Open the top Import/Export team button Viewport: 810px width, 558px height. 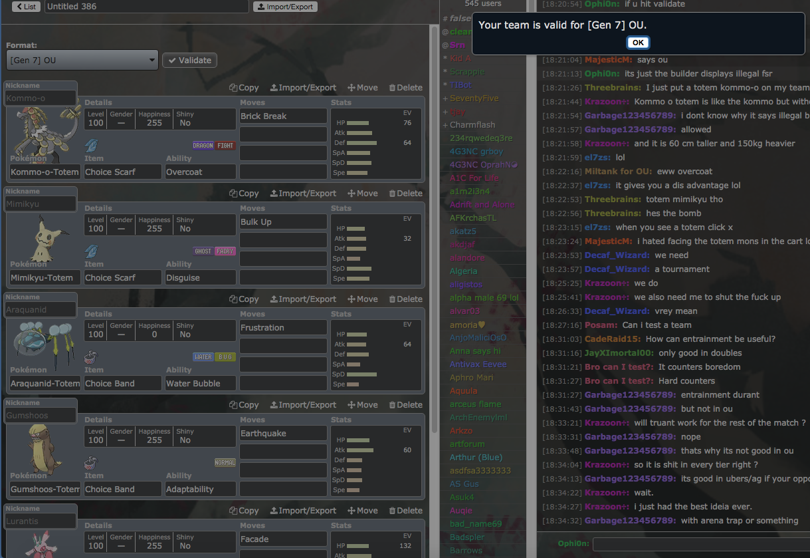[285, 7]
